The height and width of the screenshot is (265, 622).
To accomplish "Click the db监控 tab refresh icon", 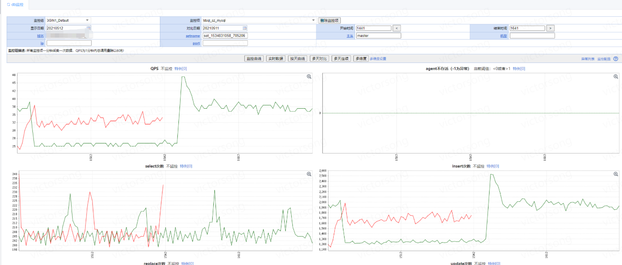I will [x=9, y=5].
